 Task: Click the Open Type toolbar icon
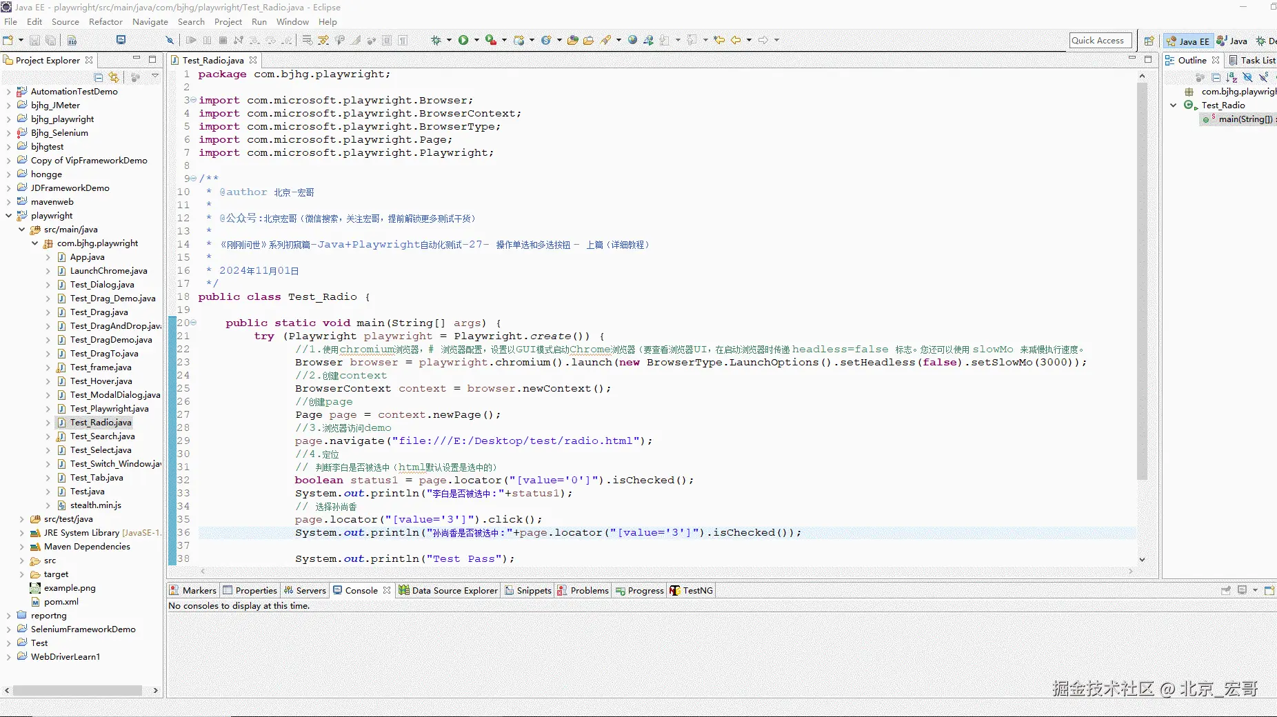click(572, 40)
